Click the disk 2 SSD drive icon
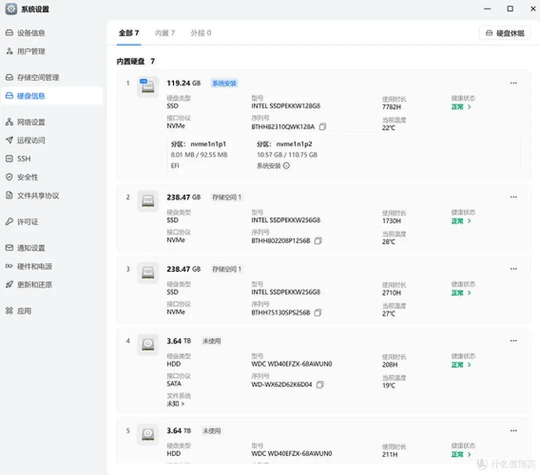This screenshot has height=475, width=540. click(148, 201)
